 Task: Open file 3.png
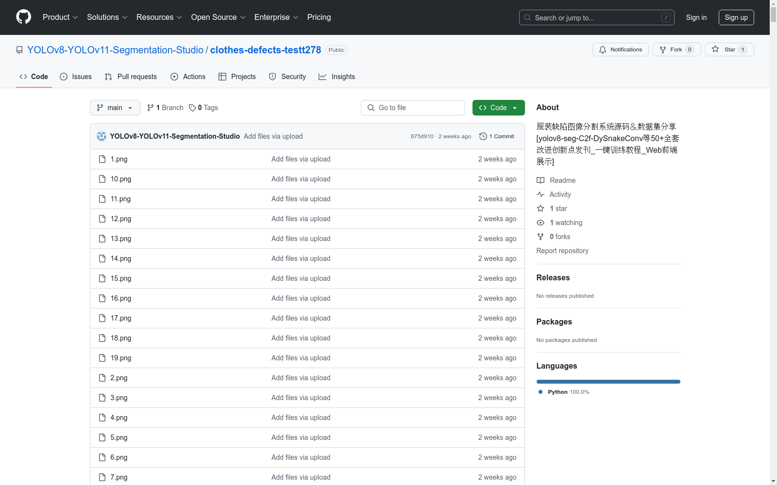click(119, 398)
